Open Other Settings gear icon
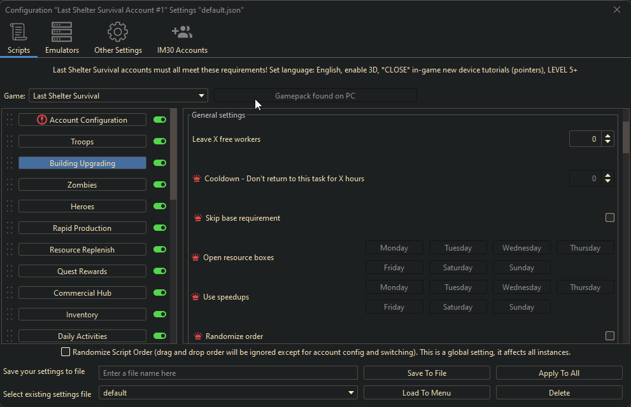Image resolution: width=631 pixels, height=407 pixels. click(x=118, y=32)
